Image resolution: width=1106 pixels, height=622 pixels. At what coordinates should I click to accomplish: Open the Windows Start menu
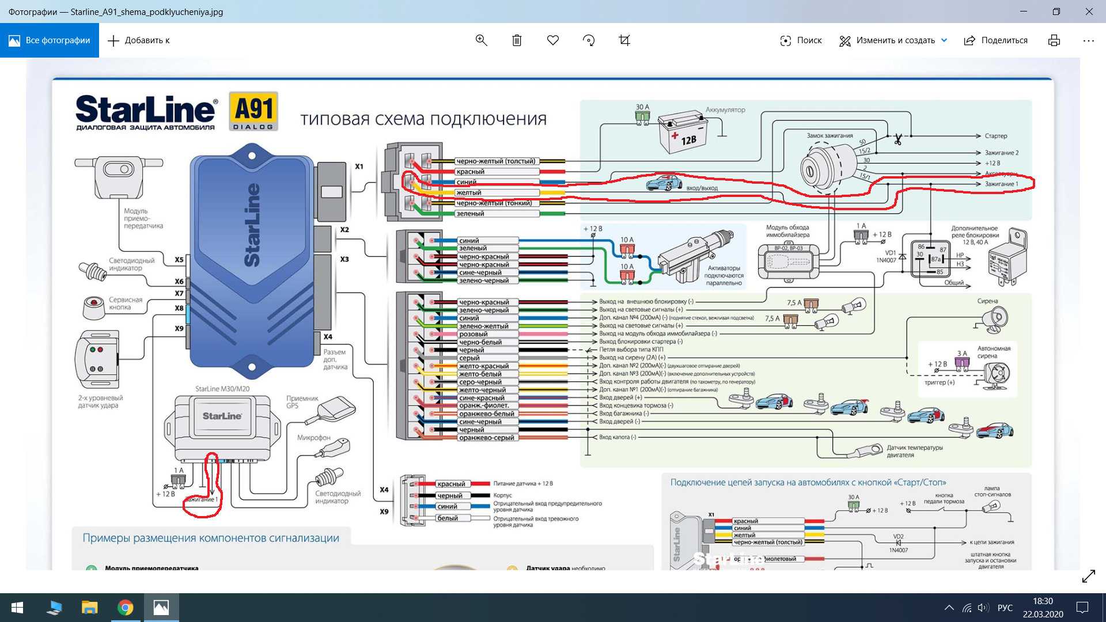coord(17,608)
